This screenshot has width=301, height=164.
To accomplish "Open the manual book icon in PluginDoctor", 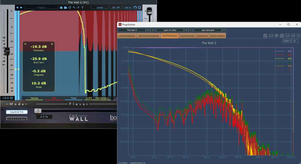I will point(271,35).
